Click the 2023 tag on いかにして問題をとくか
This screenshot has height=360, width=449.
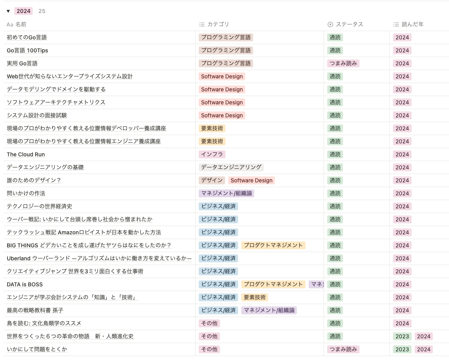tap(402, 349)
